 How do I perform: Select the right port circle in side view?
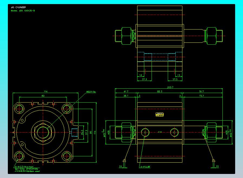[x=174, y=132]
